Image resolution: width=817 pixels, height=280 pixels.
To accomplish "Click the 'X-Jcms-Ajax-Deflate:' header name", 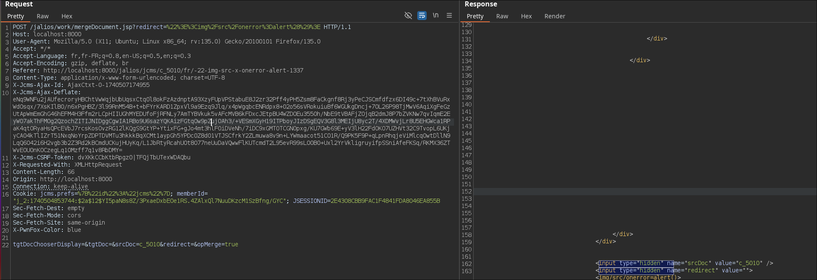I will click(x=47, y=92).
